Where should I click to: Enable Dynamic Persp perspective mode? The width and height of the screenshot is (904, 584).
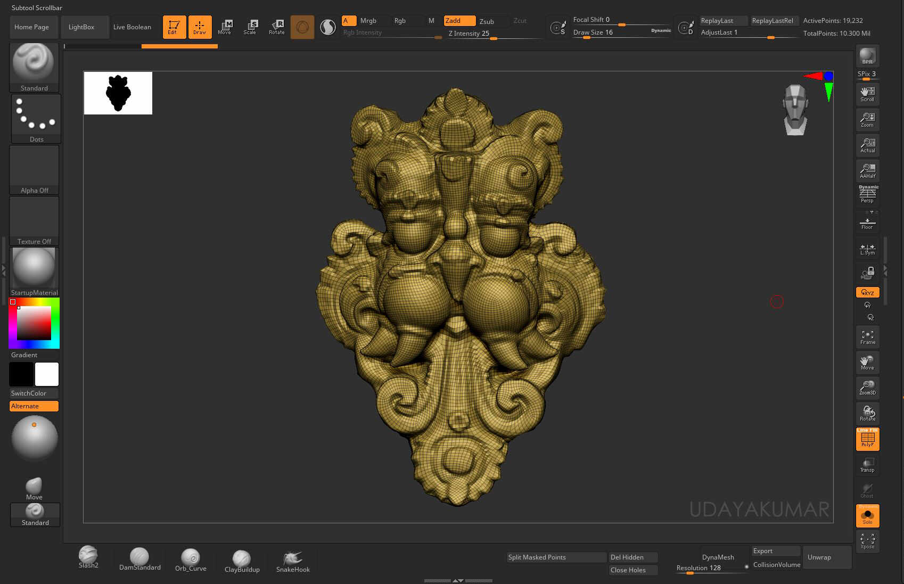point(867,193)
